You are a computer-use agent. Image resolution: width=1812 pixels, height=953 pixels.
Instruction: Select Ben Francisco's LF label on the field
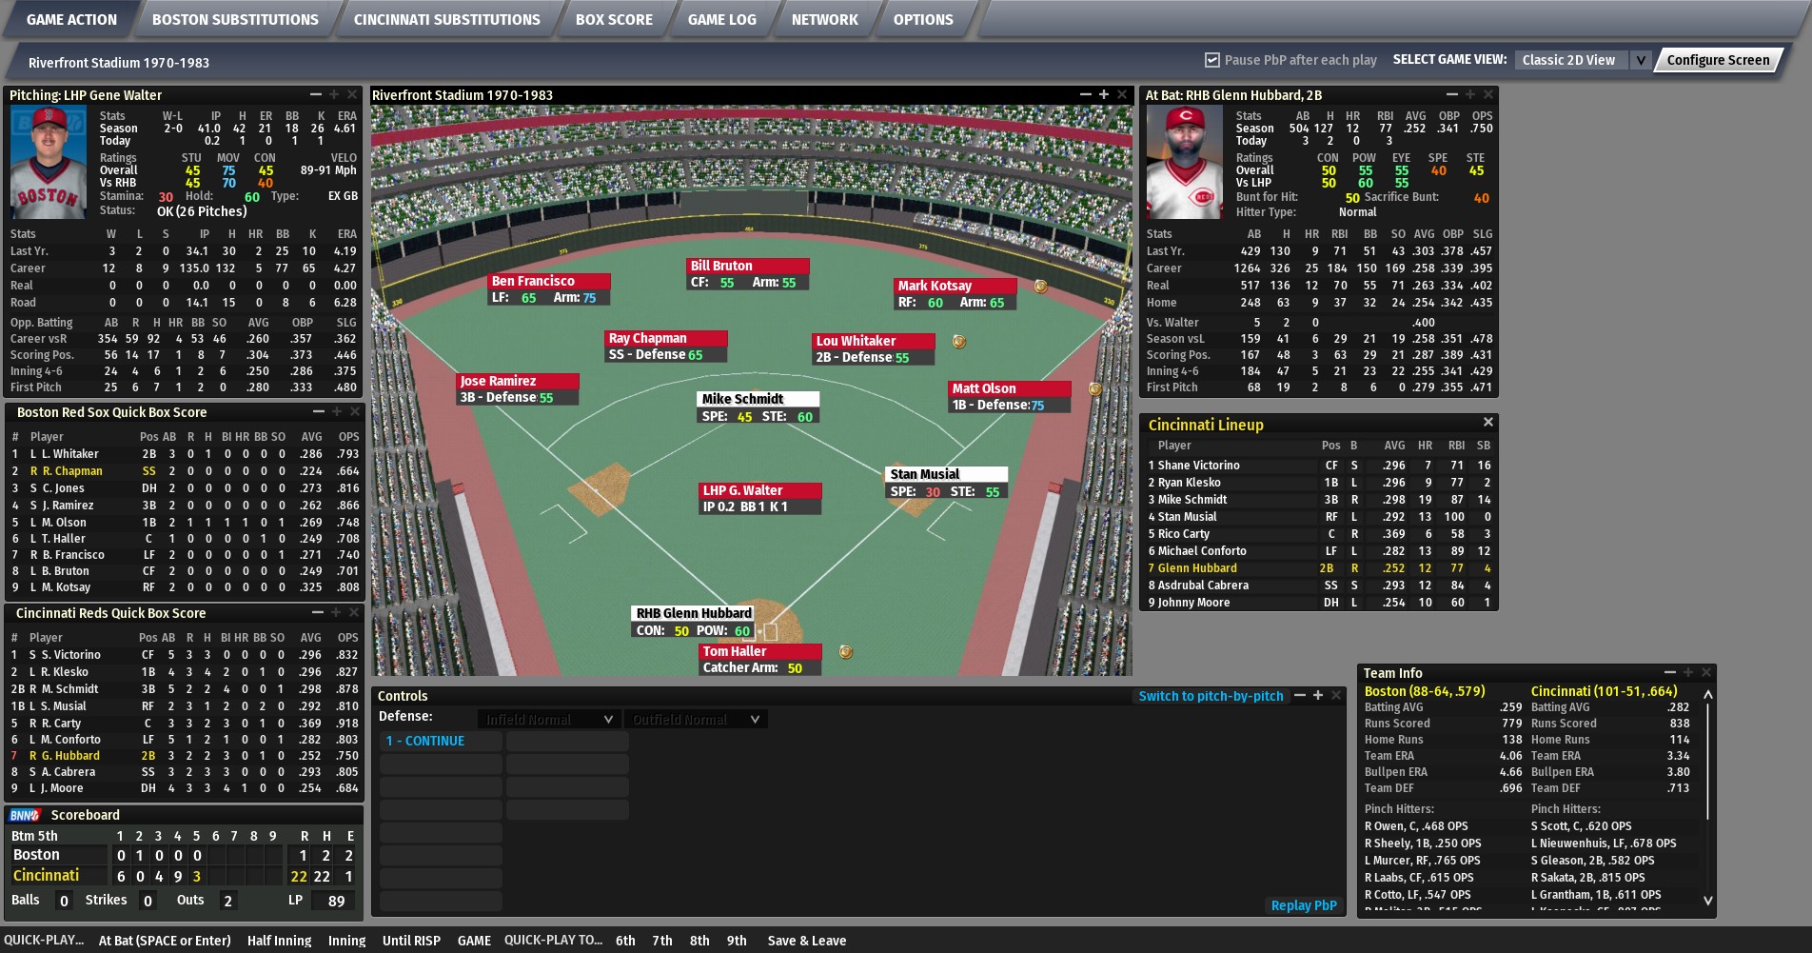549,289
